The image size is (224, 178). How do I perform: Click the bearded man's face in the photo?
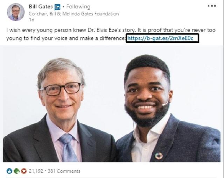148,94
